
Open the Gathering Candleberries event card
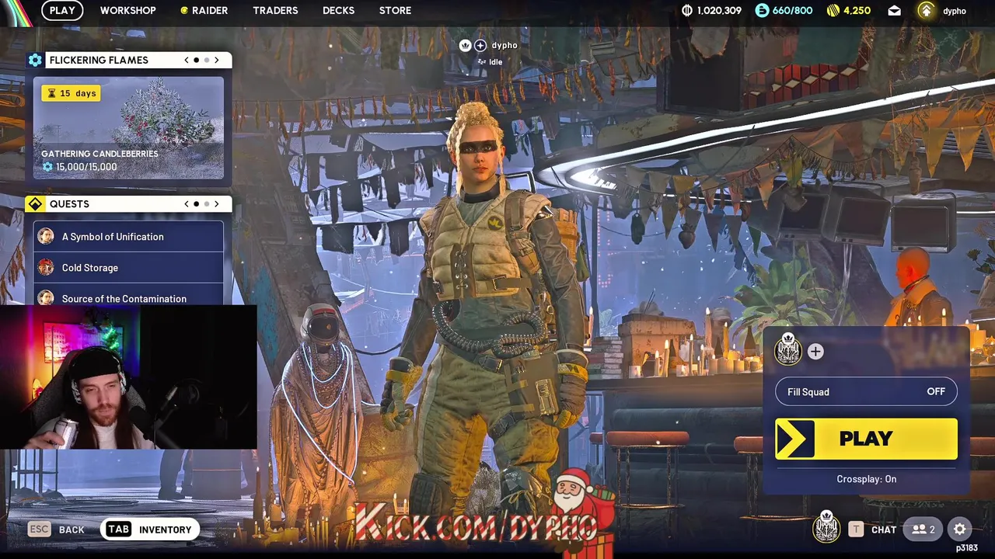tap(128, 127)
